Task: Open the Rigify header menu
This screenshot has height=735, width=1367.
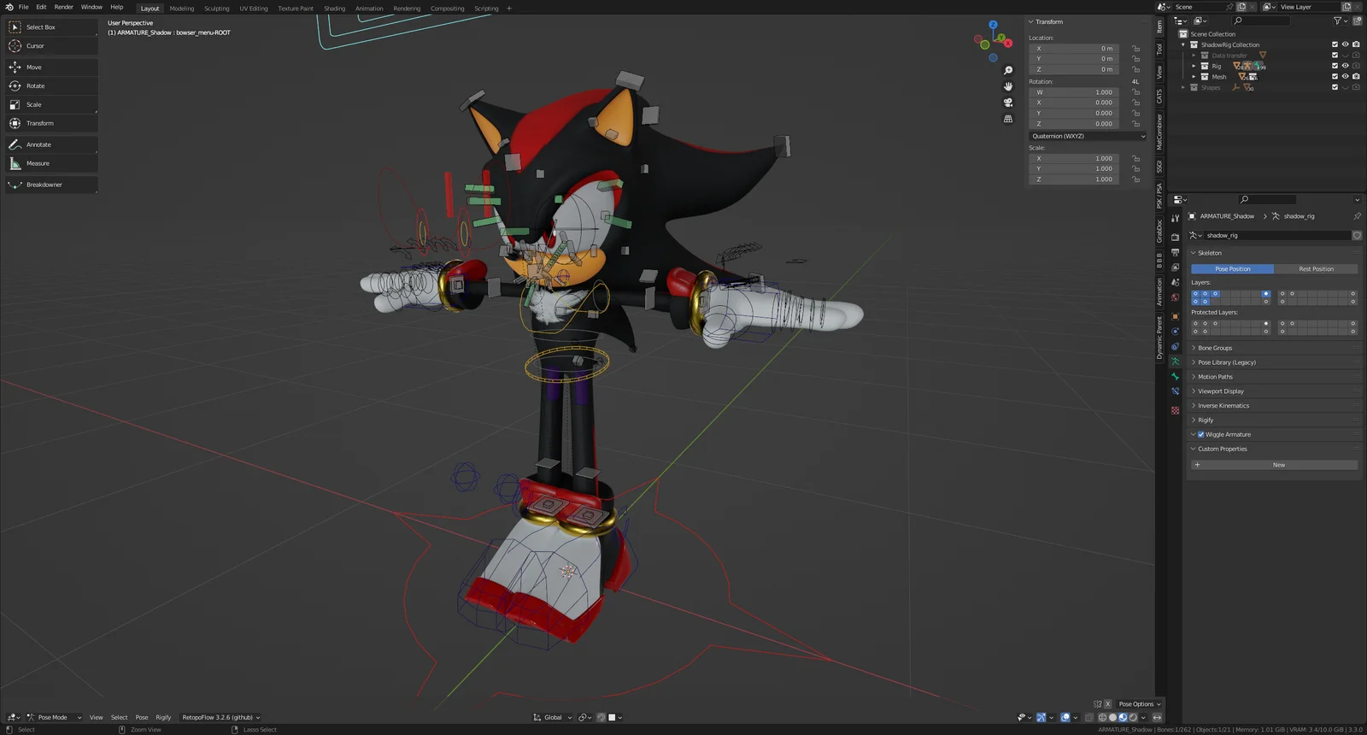Action: tap(163, 717)
